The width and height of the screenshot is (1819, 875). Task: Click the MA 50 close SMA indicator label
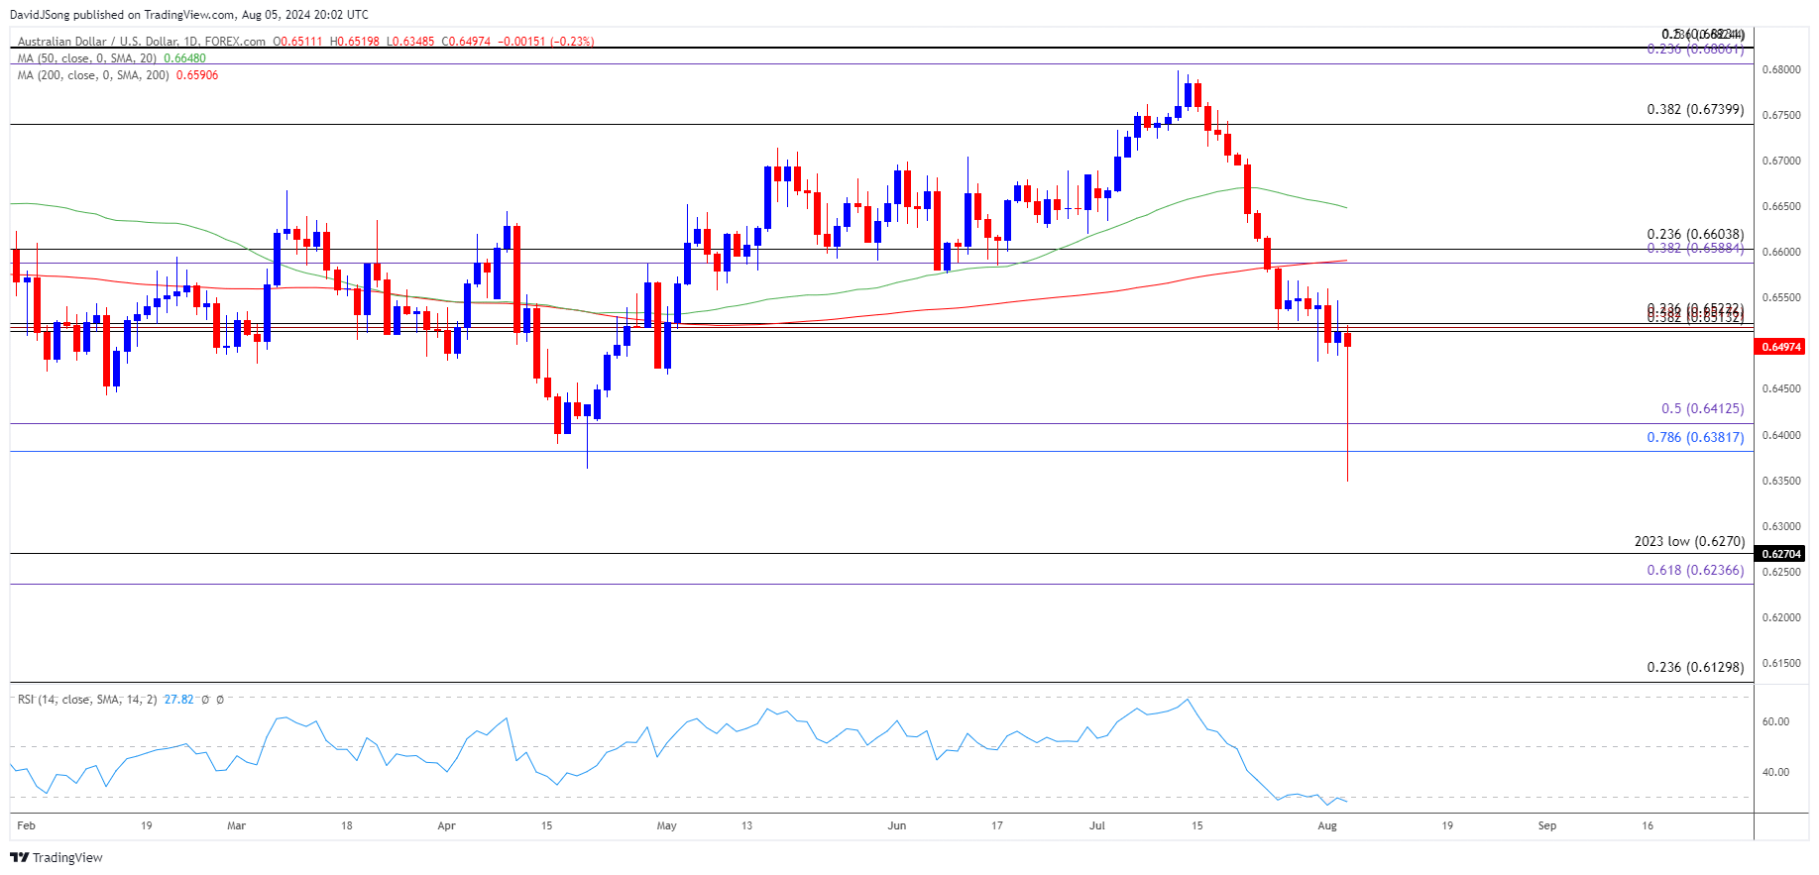point(87,58)
